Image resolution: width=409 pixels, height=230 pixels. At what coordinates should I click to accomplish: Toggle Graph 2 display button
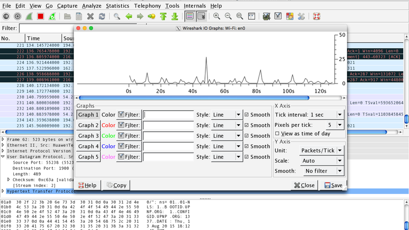coord(88,125)
